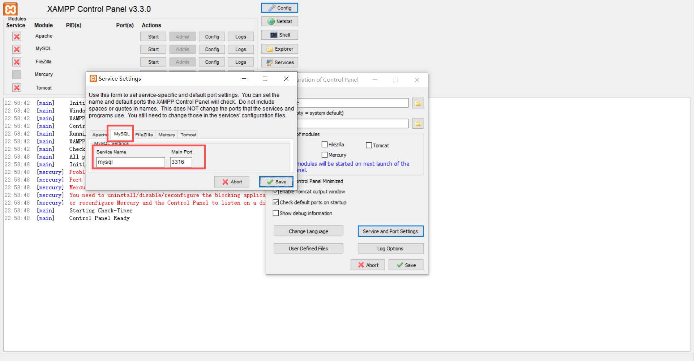Save the Service Settings dialog

tap(276, 182)
